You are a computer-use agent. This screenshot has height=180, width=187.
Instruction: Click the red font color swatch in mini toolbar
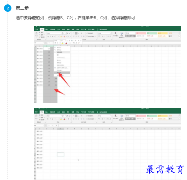click(66, 43)
